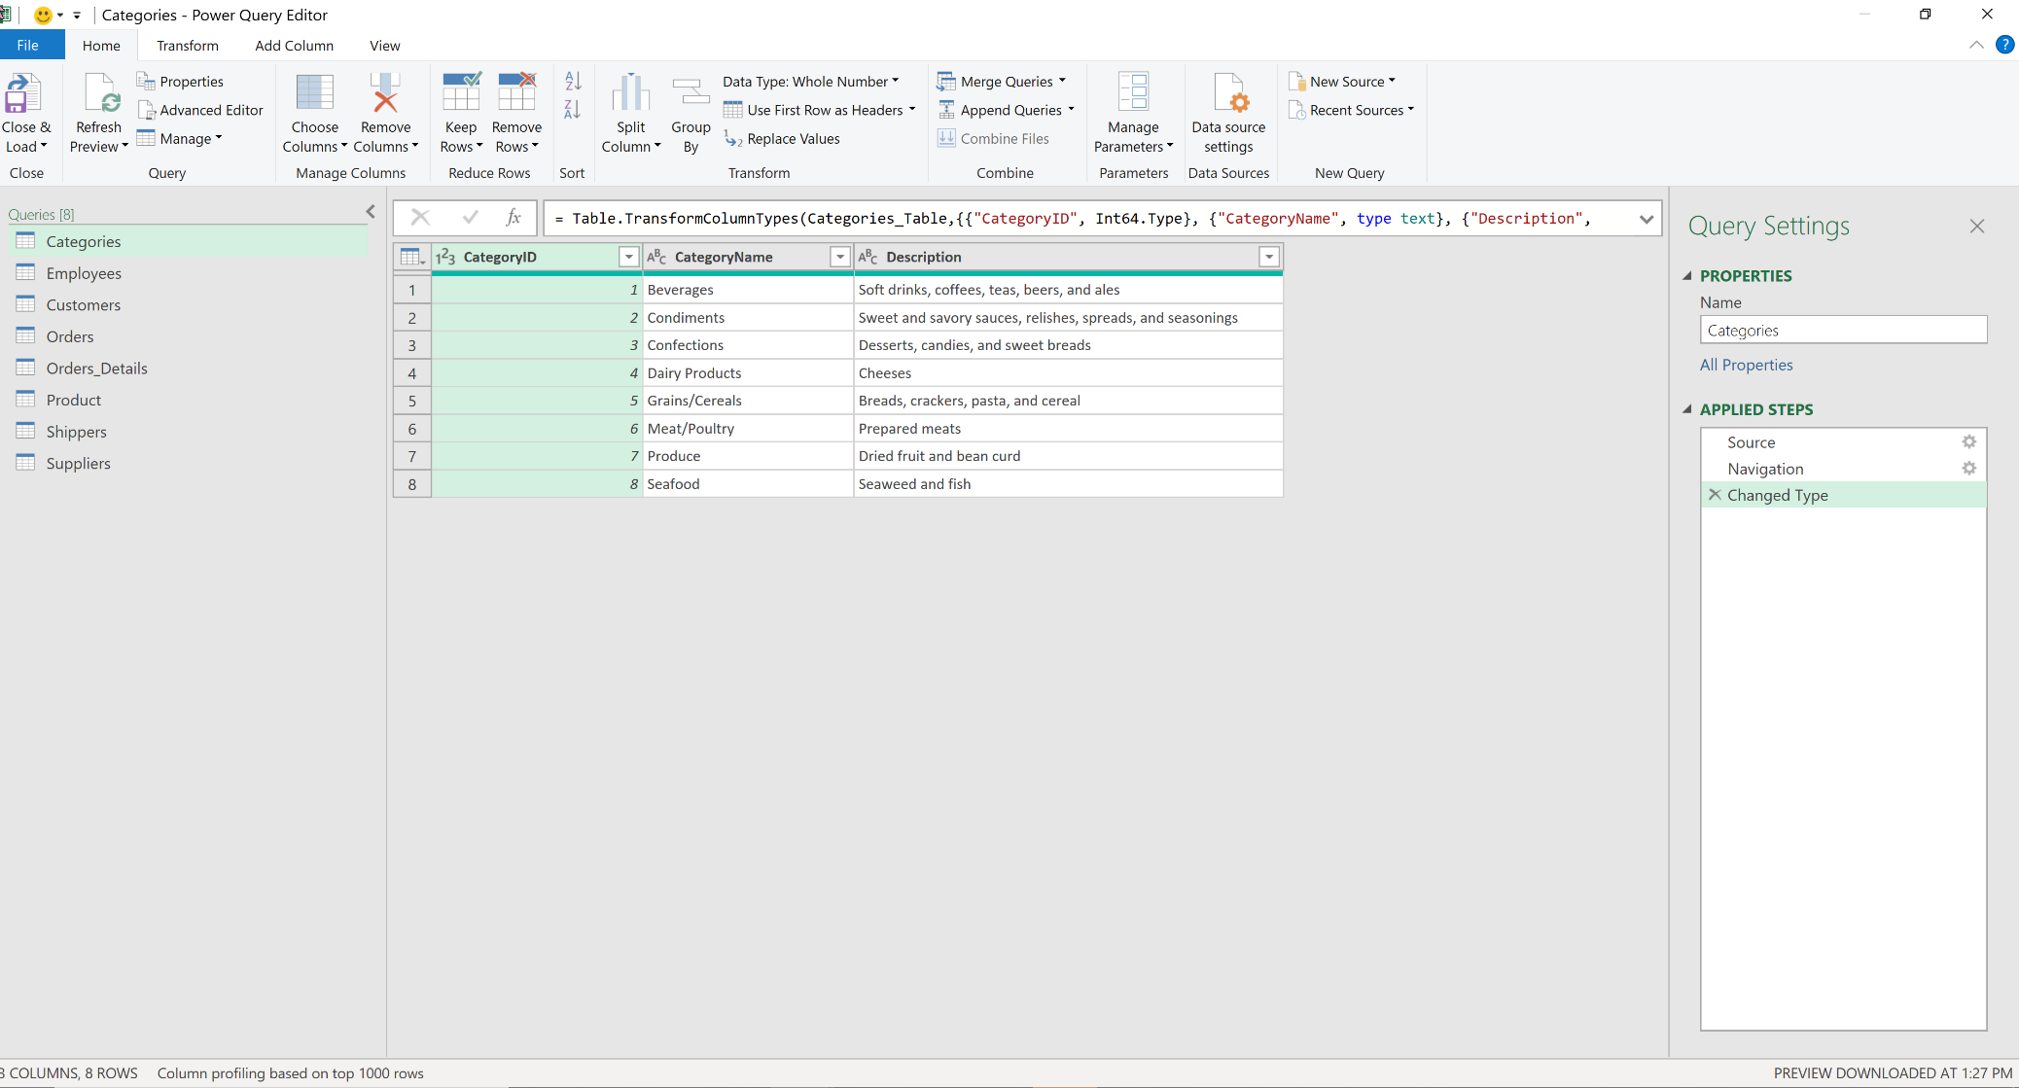
Task: Collapse the ribbon
Action: 1976,45
